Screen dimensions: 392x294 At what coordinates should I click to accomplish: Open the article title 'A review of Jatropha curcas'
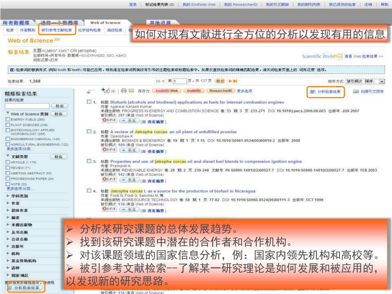[173, 132]
